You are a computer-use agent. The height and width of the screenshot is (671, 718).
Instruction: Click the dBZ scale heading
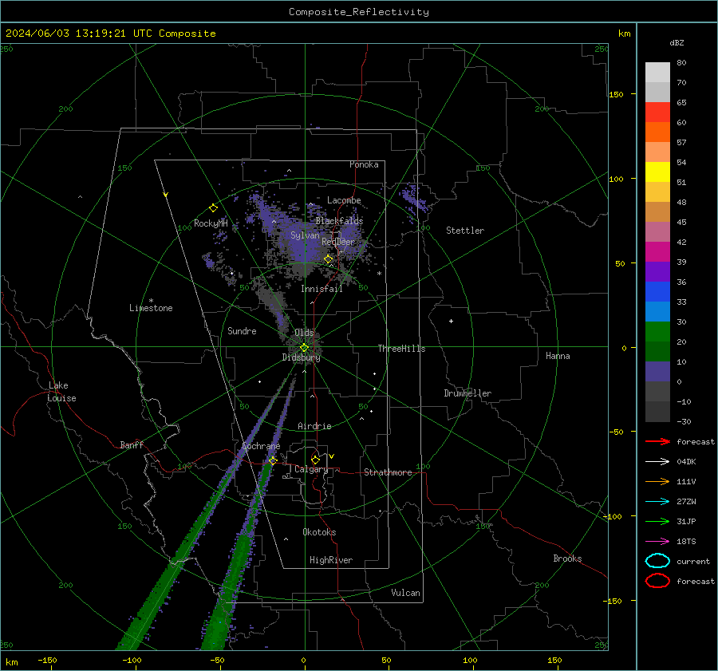[677, 43]
